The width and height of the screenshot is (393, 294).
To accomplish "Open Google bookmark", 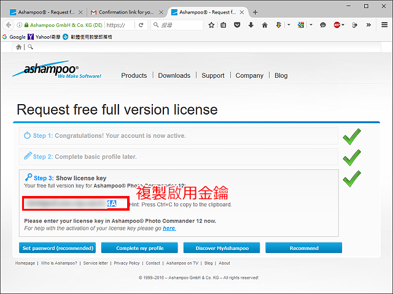I will pyautogui.click(x=14, y=37).
